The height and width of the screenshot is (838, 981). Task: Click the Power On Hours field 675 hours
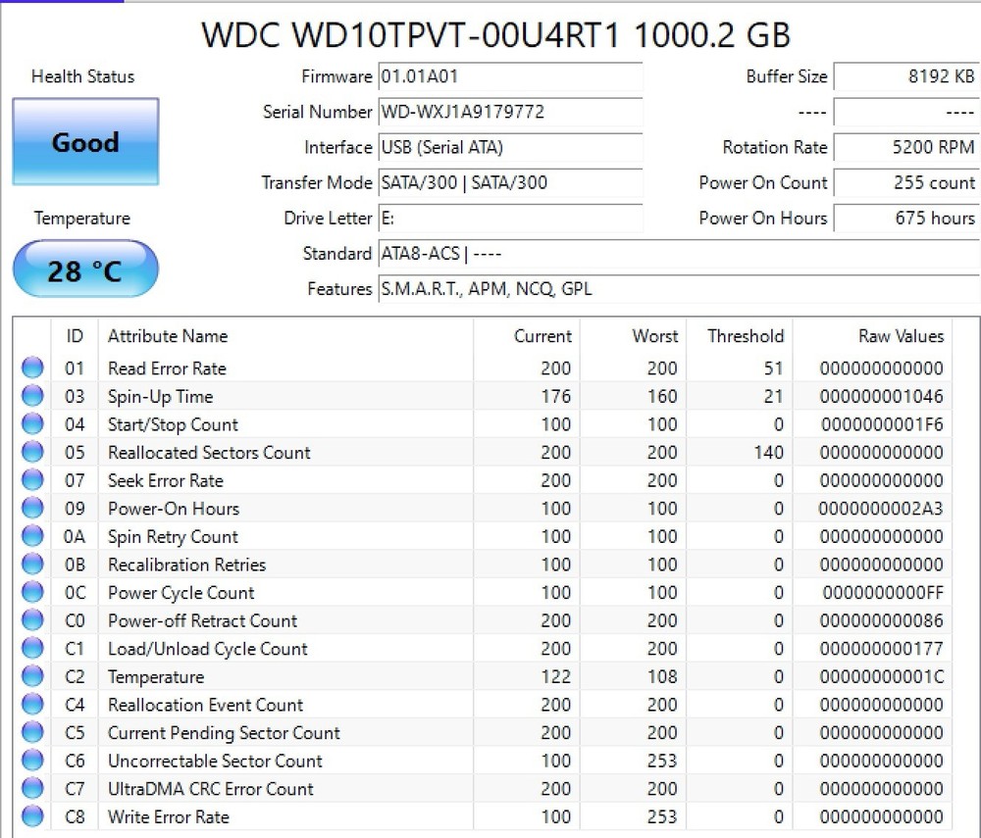click(906, 219)
